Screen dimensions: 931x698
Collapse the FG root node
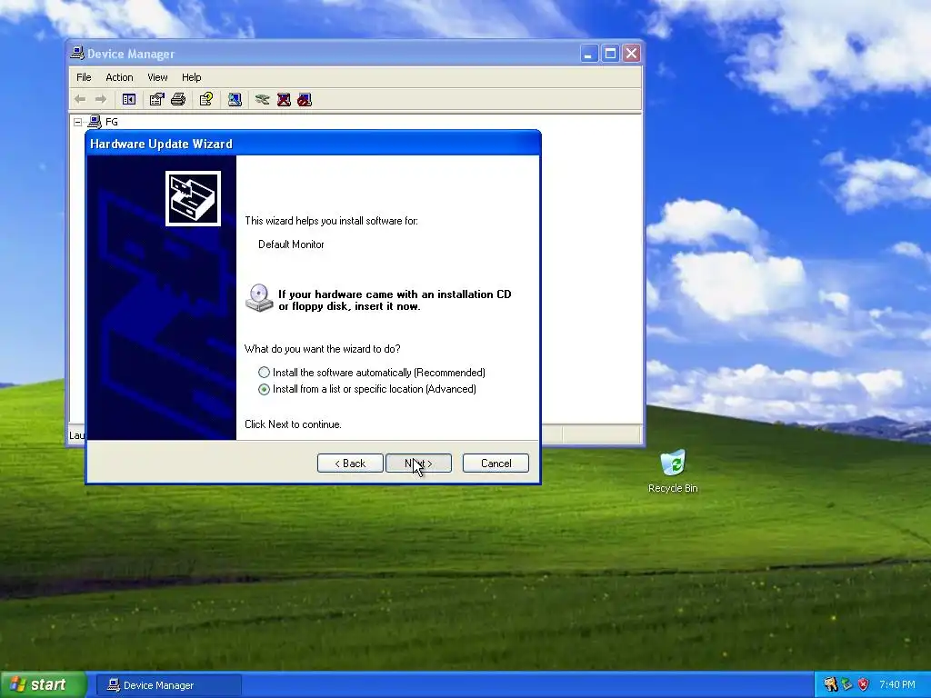(x=78, y=122)
